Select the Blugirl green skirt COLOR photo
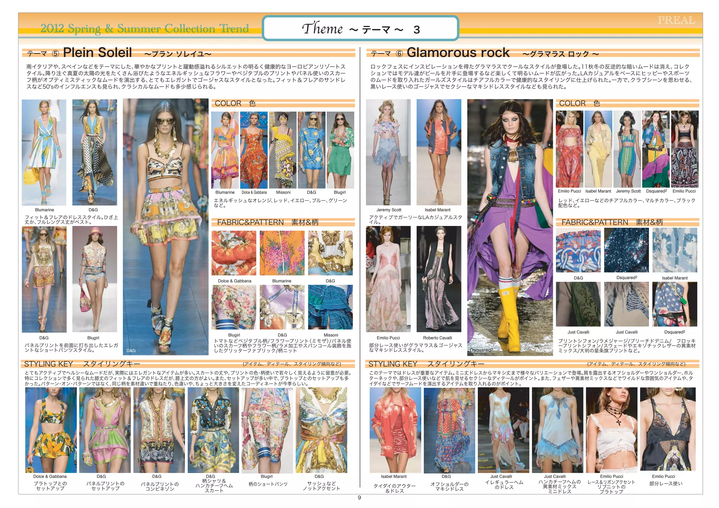This screenshot has width=719, height=508. click(x=340, y=150)
